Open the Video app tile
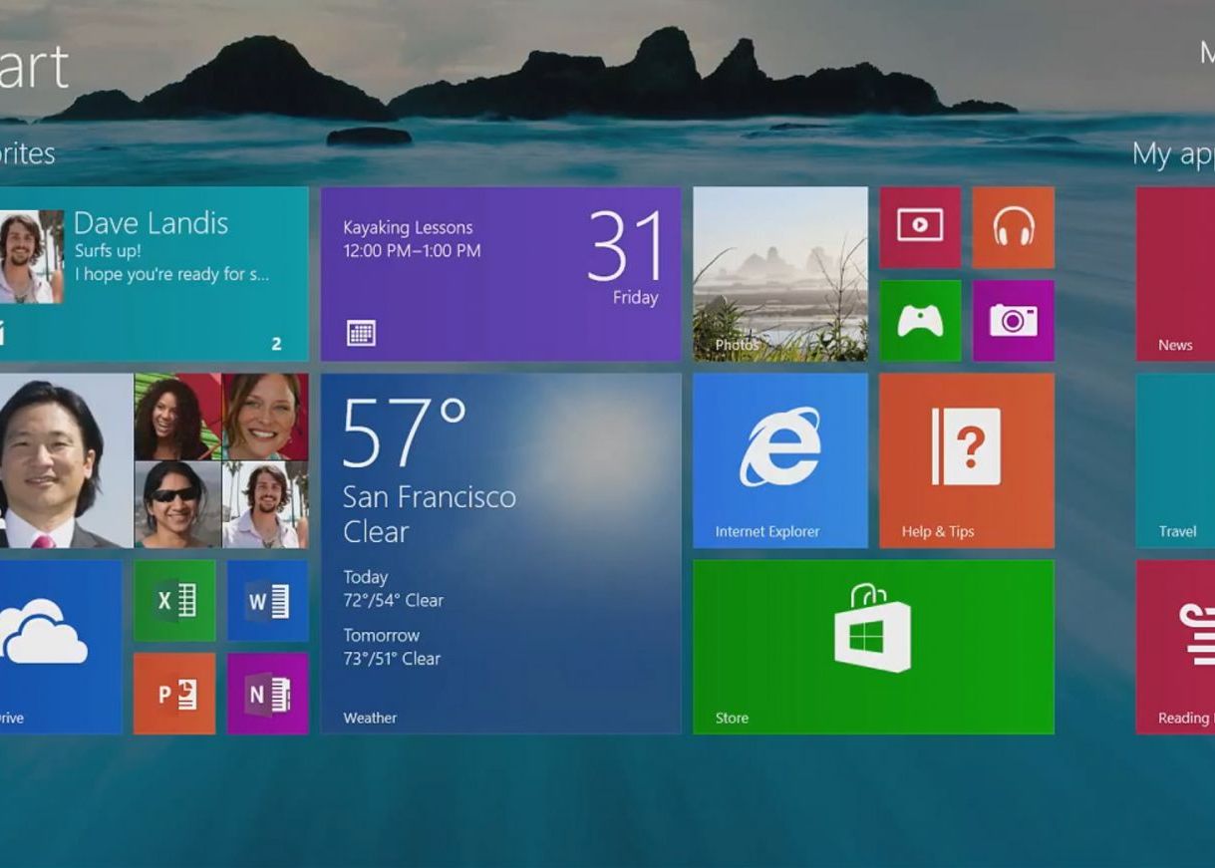The height and width of the screenshot is (868, 1215). click(x=917, y=226)
